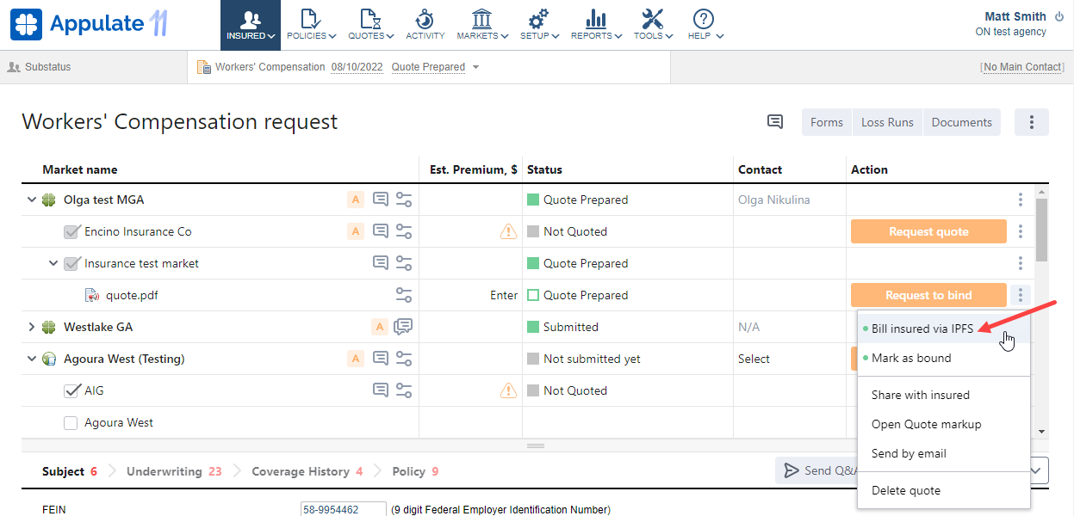The height and width of the screenshot is (516, 1074).
Task: Open the Help question mark menu
Action: (x=705, y=25)
